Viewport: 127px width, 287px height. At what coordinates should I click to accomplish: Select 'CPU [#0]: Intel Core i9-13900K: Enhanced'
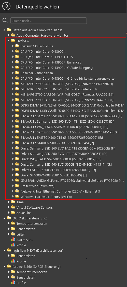51,62
